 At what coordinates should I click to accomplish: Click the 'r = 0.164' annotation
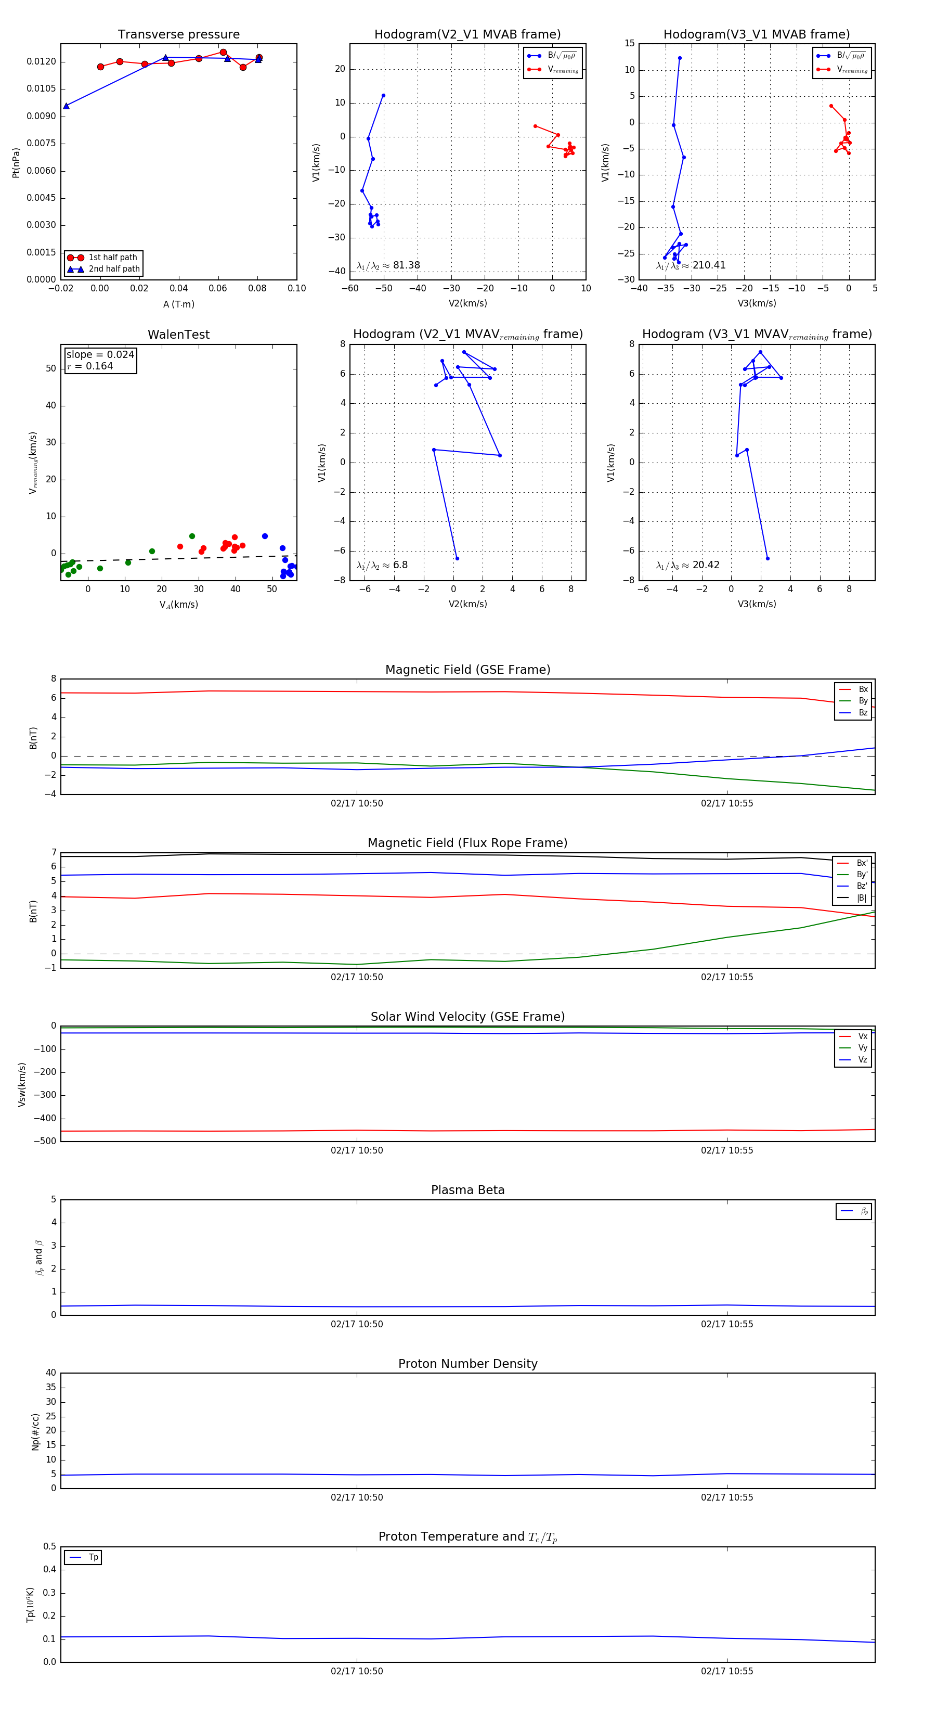pyautogui.click(x=90, y=366)
